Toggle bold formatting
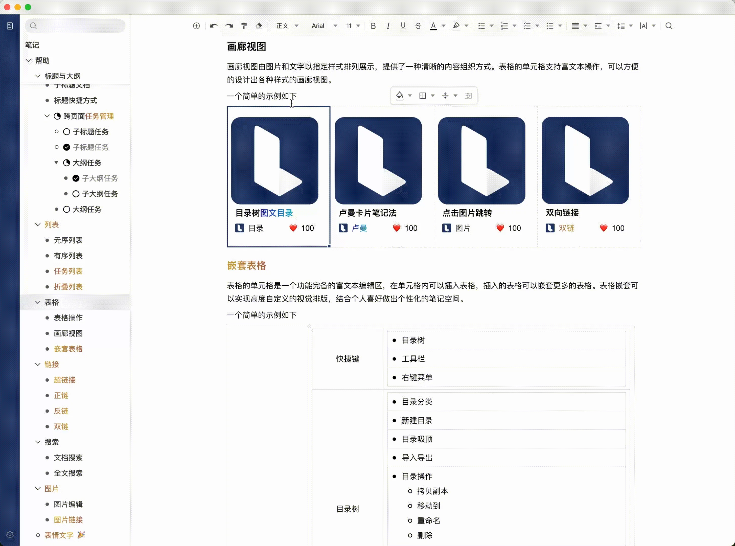 (x=373, y=26)
